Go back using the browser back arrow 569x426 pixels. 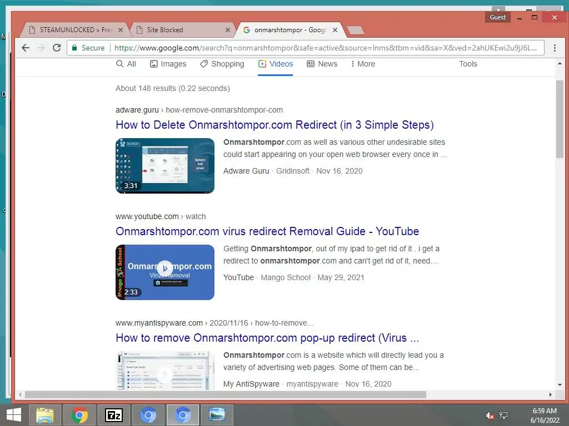(26, 48)
